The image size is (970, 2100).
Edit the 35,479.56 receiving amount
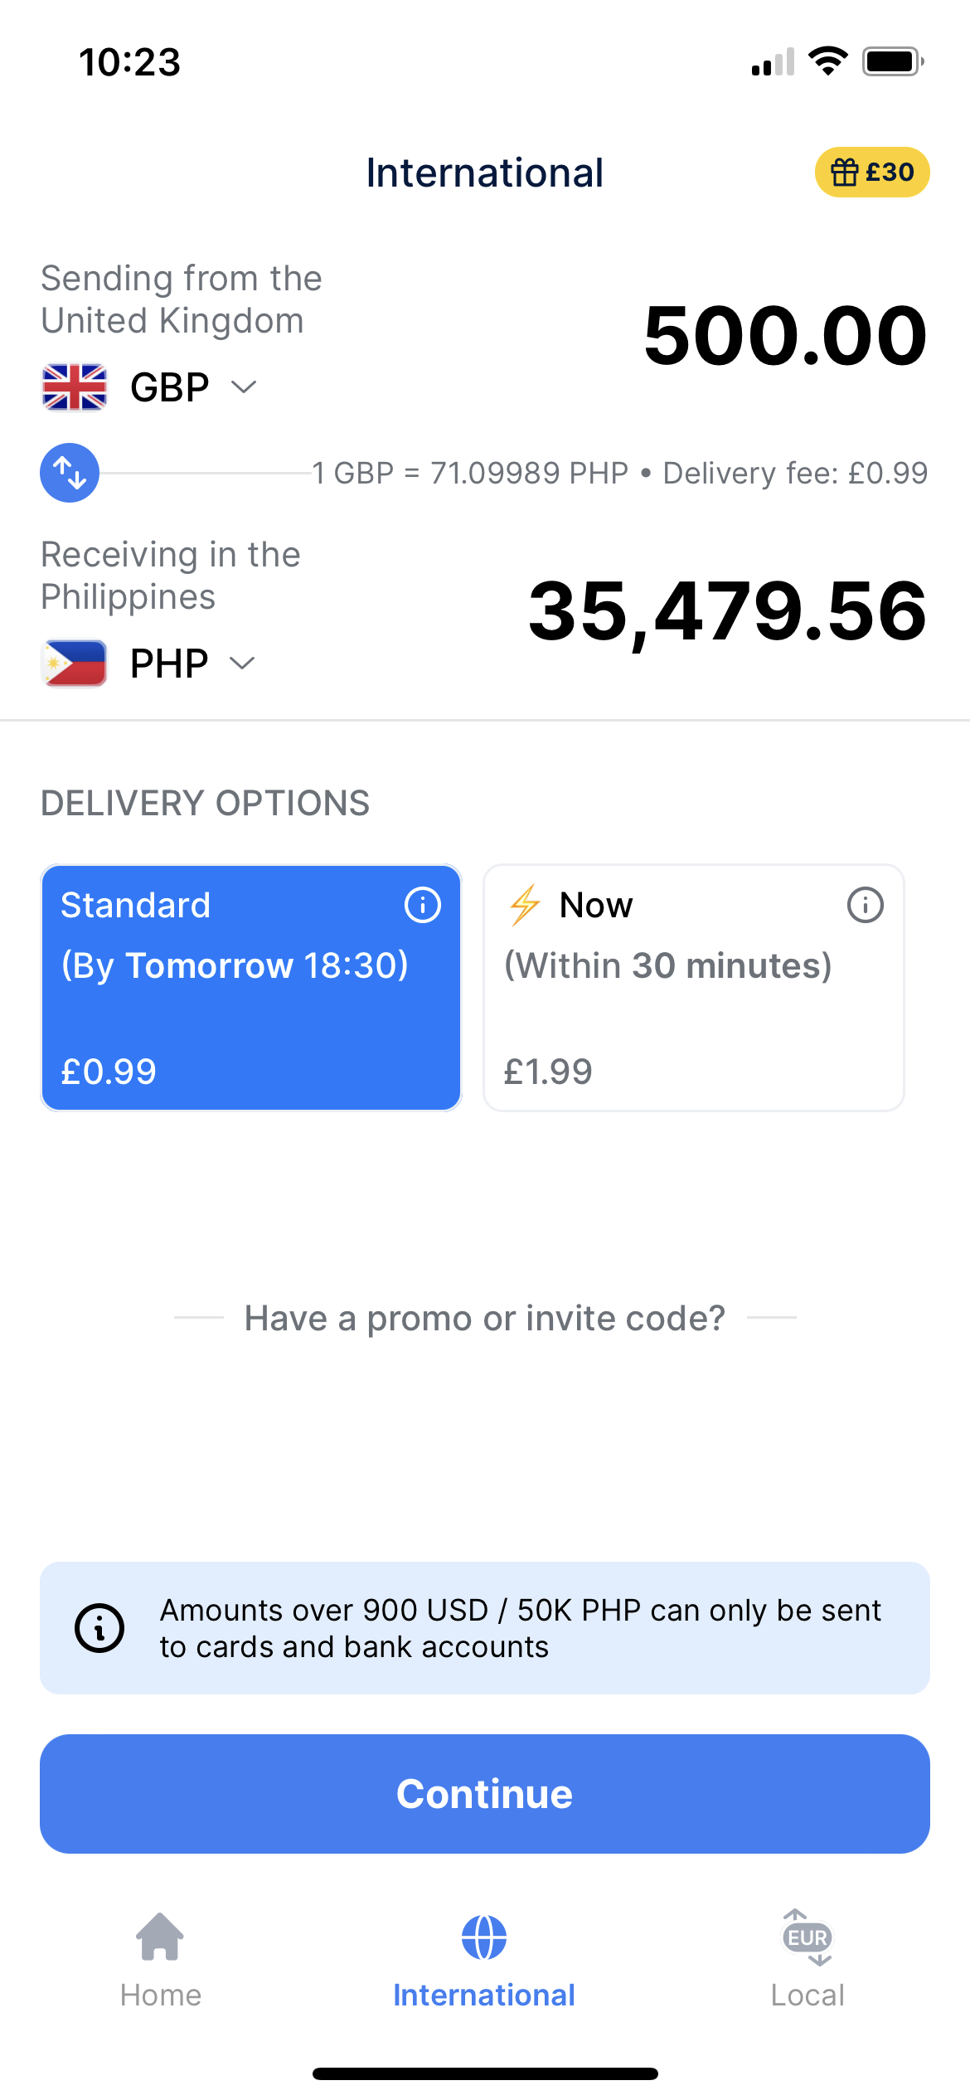[727, 612]
